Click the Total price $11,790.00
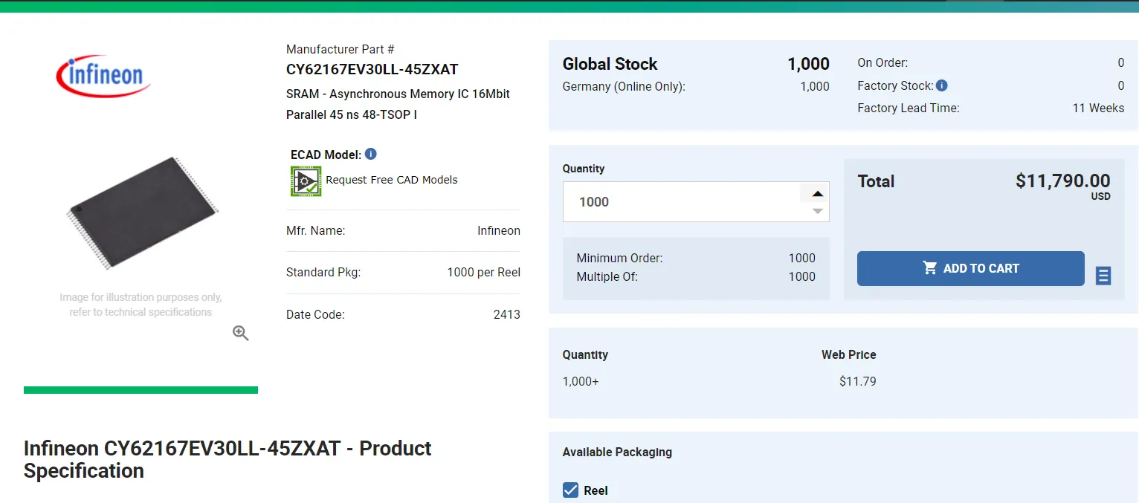The image size is (1139, 503). 1063,181
